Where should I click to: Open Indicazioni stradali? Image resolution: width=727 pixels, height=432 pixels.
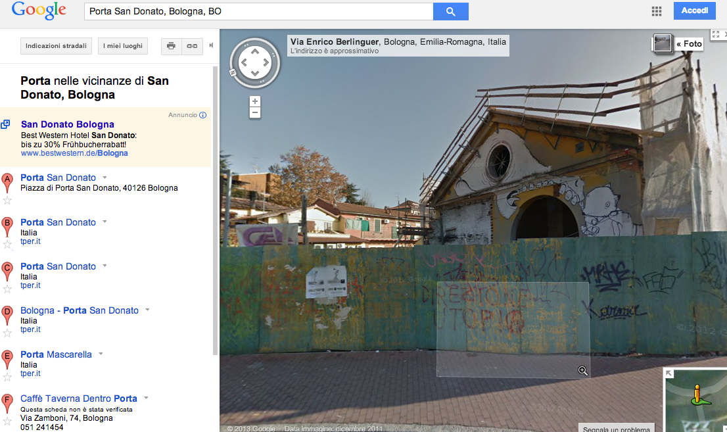point(55,46)
